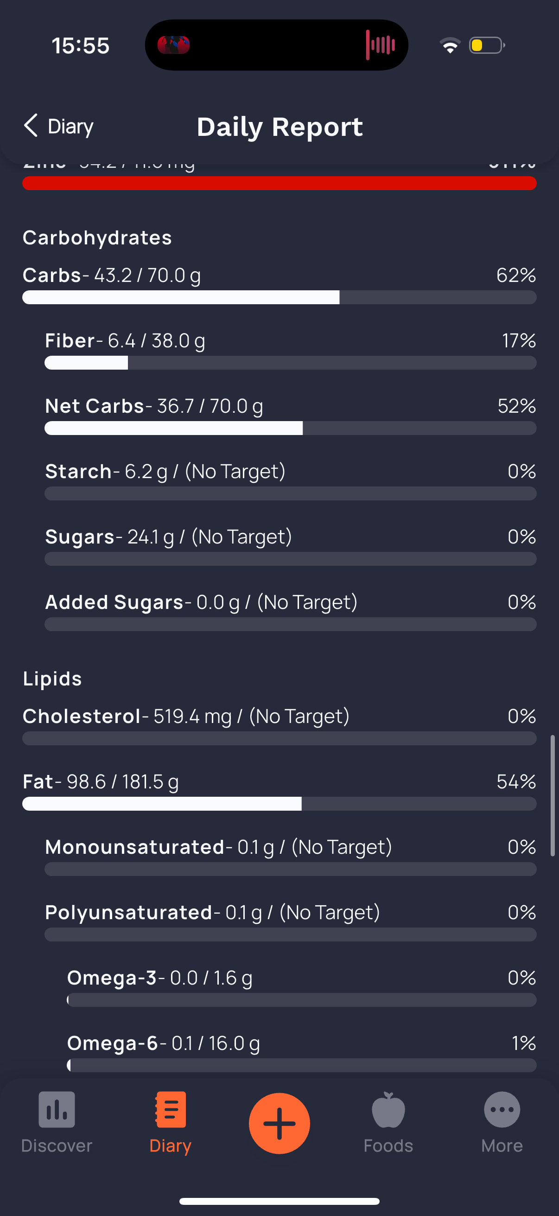Image resolution: width=559 pixels, height=1216 pixels.
Task: Tap the Net Carbs progress bar
Action: (x=291, y=428)
